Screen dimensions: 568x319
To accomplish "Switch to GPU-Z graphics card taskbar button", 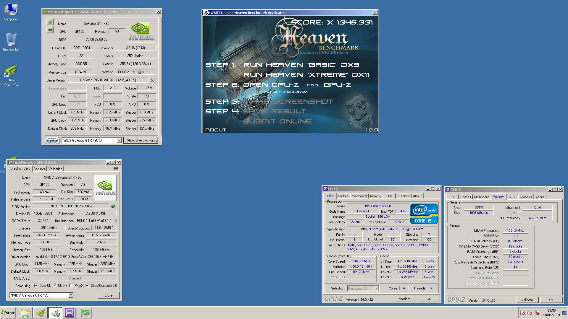I will (x=85, y=313).
